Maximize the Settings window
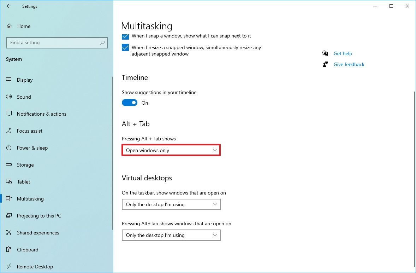Image resolution: width=416 pixels, height=273 pixels. (x=391, y=6)
